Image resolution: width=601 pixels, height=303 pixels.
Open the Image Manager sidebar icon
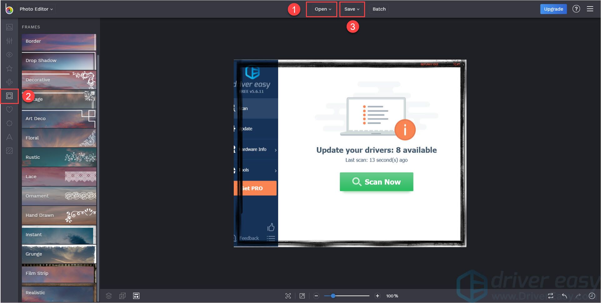click(9, 27)
